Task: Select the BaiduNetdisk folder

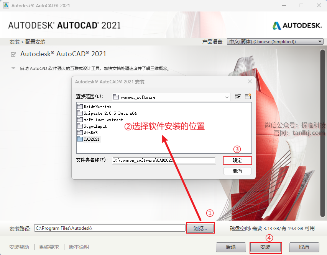Action: pyautogui.click(x=94, y=107)
